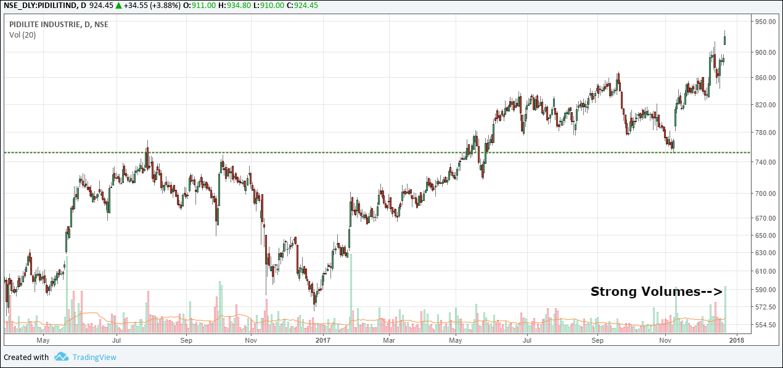Click the Nov label just before 2017
Viewport: 783px width, 368px height.
[251, 340]
